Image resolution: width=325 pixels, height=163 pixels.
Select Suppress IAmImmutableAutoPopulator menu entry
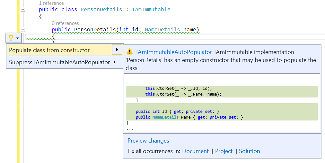coord(59,62)
